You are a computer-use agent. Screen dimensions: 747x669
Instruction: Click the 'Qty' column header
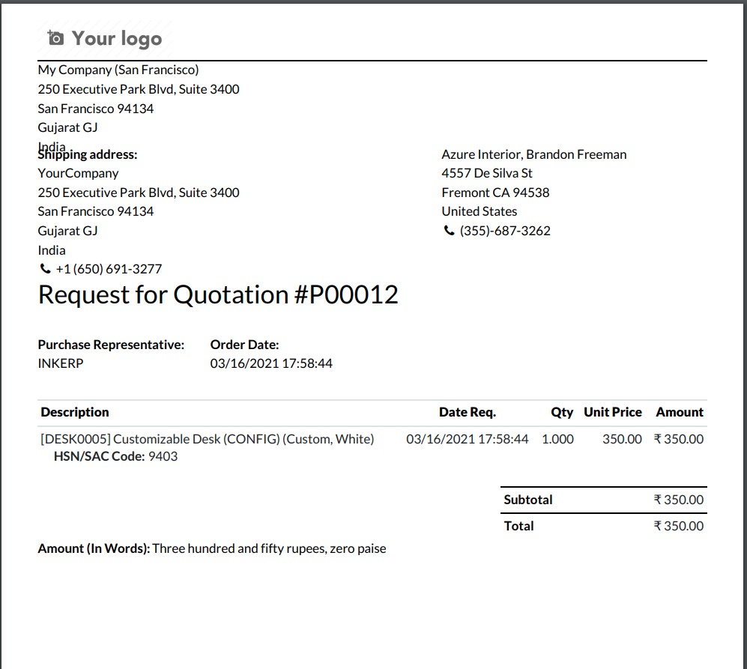click(562, 412)
